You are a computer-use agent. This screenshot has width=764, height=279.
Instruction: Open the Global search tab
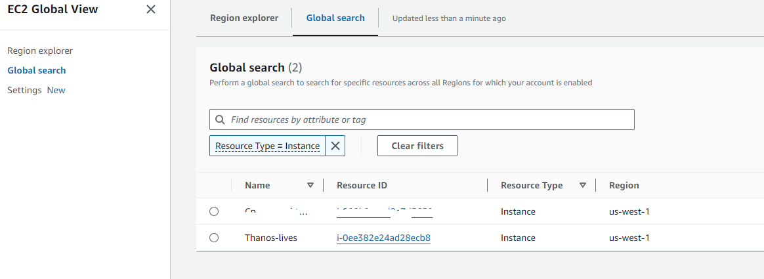tap(335, 18)
